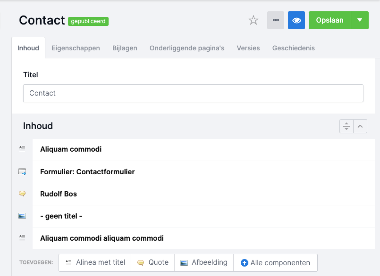Select the quote icon next to Rudolf Bos
Viewport: 380px width, 276px height.
tap(22, 194)
